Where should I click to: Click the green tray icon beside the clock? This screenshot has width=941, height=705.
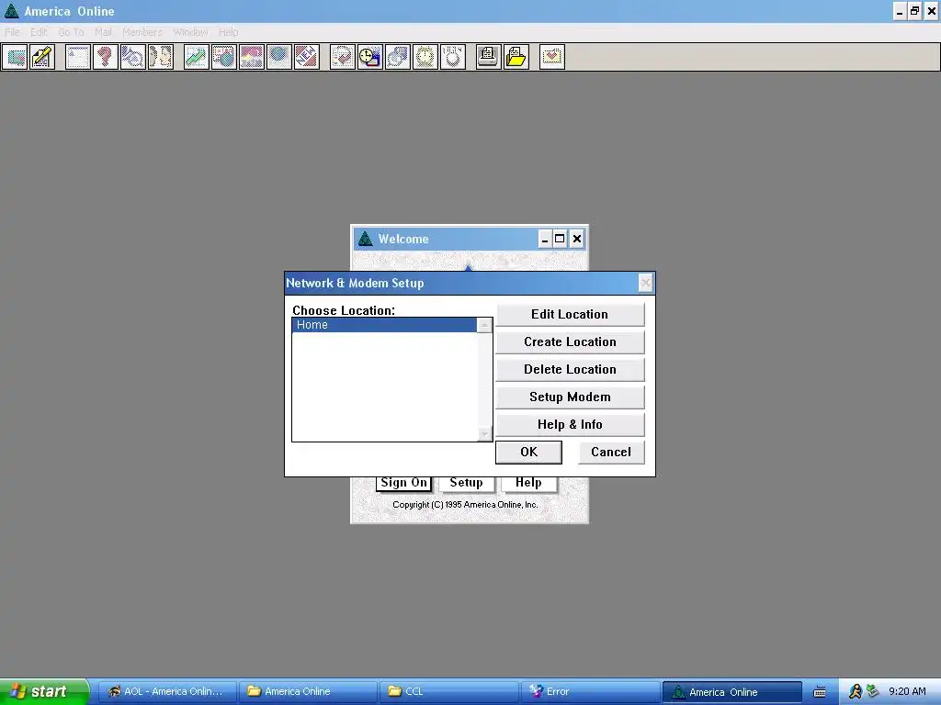point(873,691)
